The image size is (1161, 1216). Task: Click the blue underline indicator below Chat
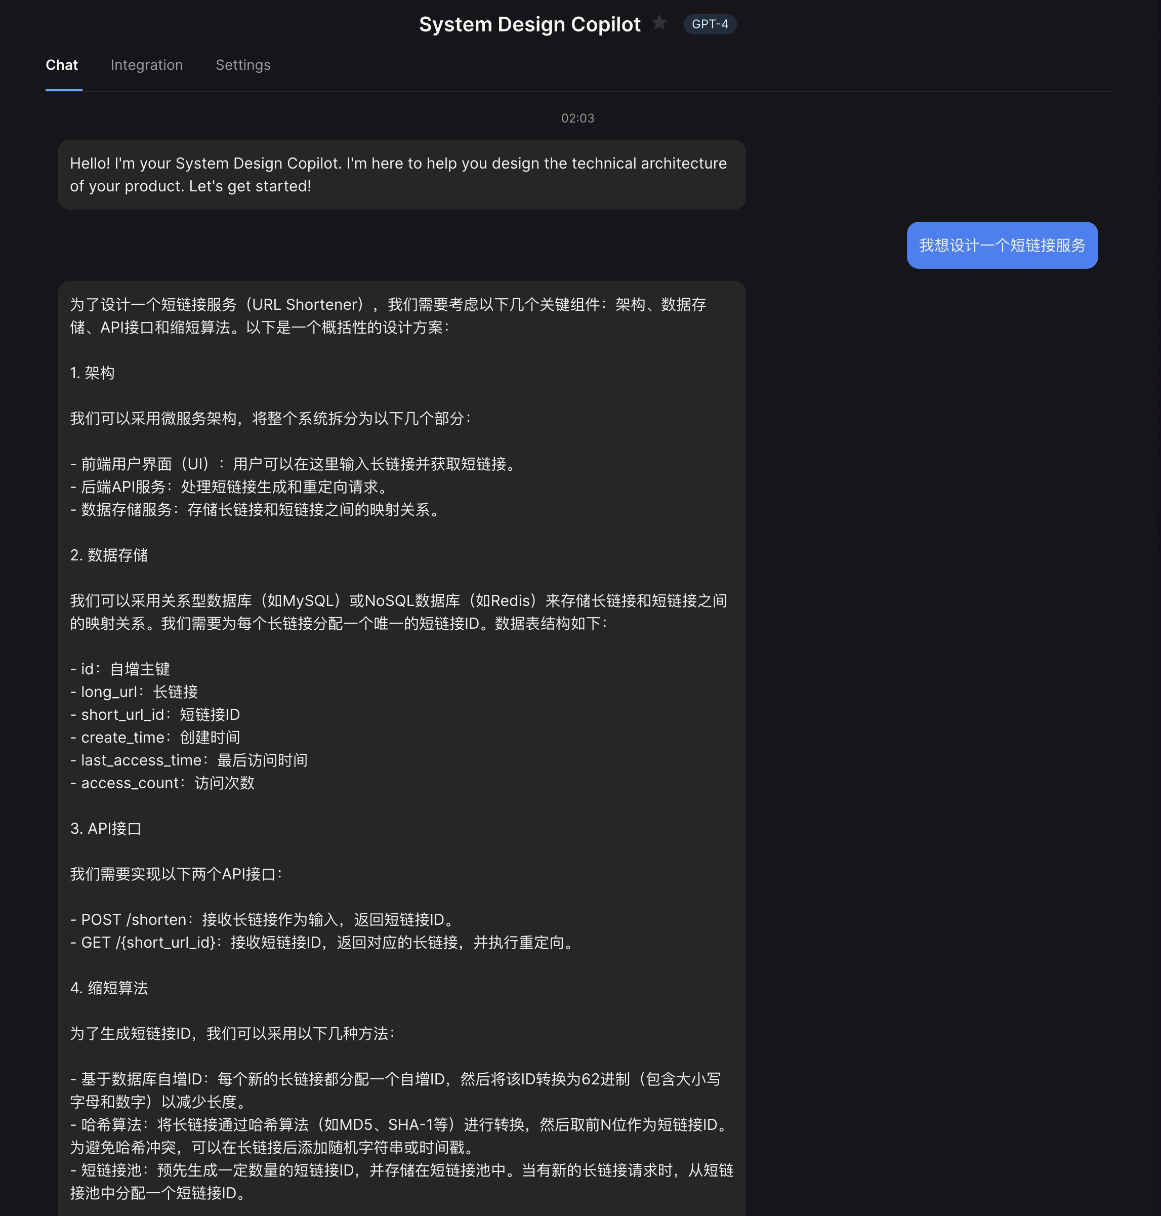point(64,91)
